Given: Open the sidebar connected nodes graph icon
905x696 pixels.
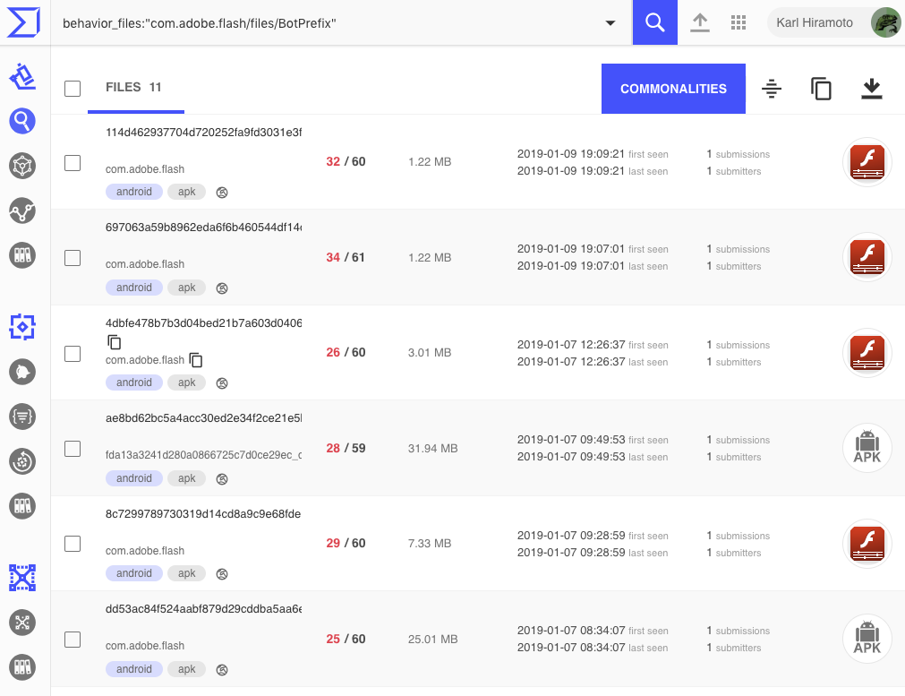Looking at the screenshot, I should point(22,211).
